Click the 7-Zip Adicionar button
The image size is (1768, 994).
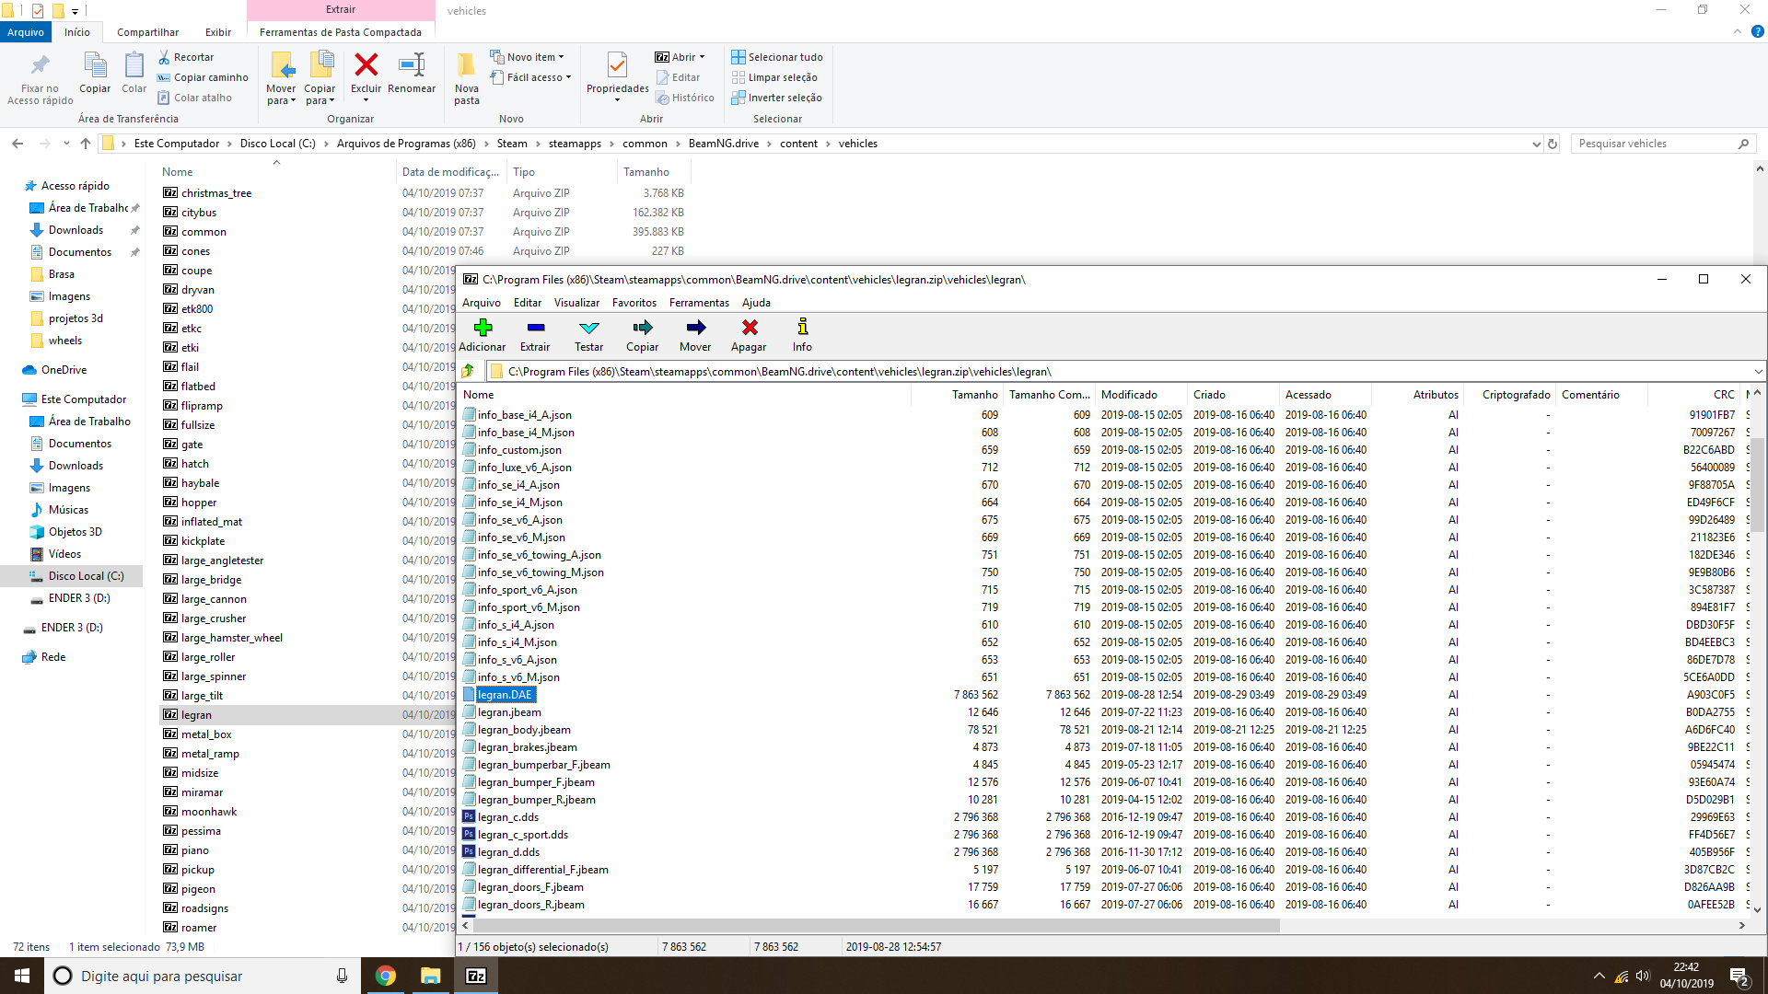point(482,335)
